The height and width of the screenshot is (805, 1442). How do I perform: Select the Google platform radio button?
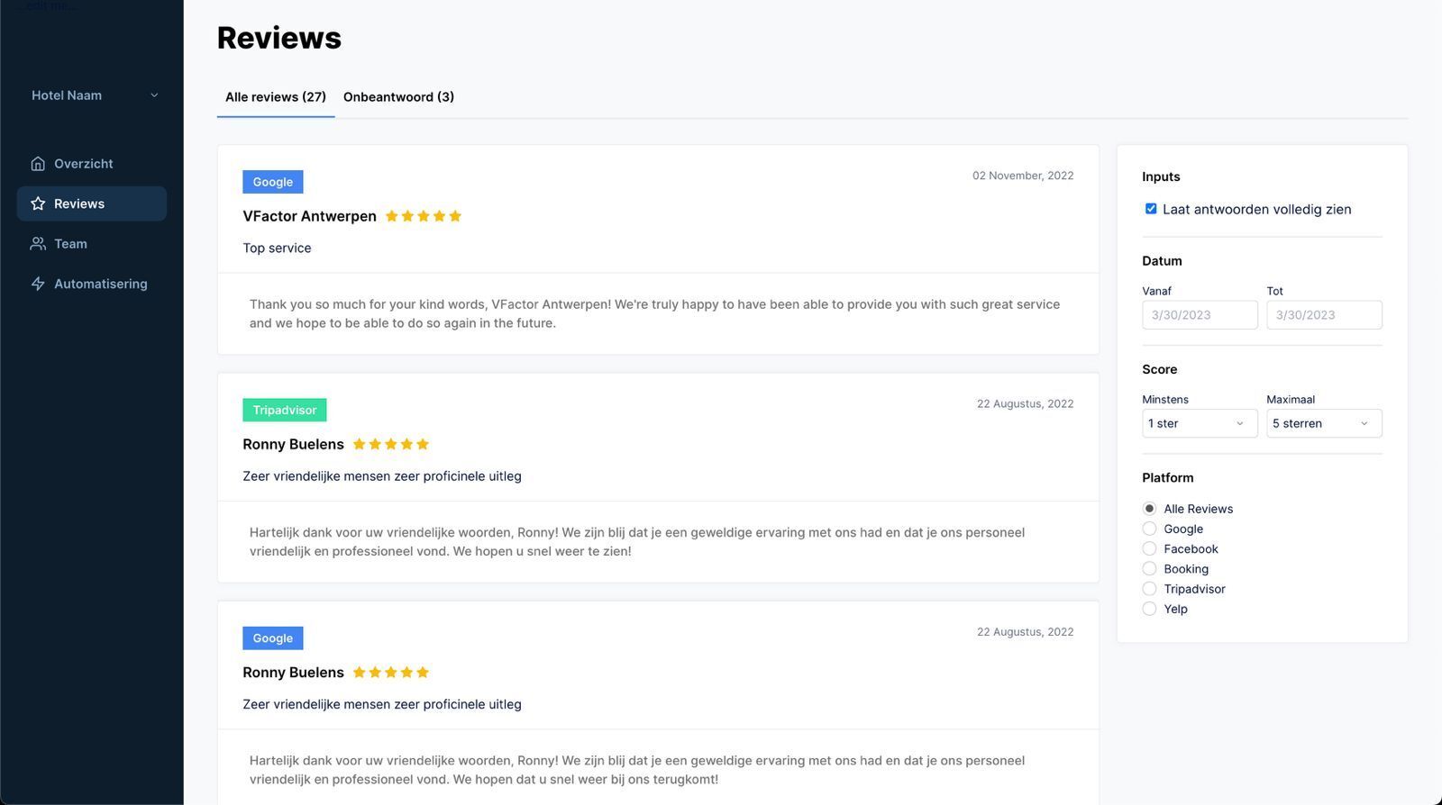[x=1149, y=529]
